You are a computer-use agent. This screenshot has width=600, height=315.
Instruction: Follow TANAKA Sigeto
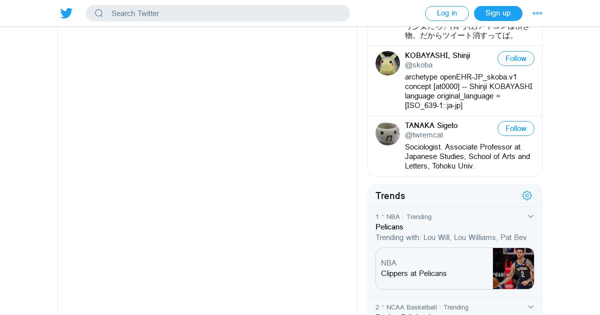515,128
